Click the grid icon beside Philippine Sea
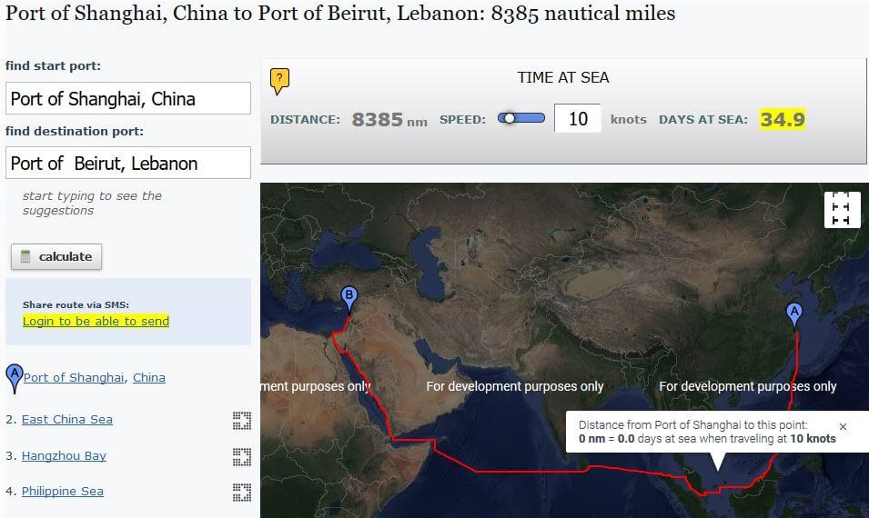The width and height of the screenshot is (869, 518). [242, 492]
